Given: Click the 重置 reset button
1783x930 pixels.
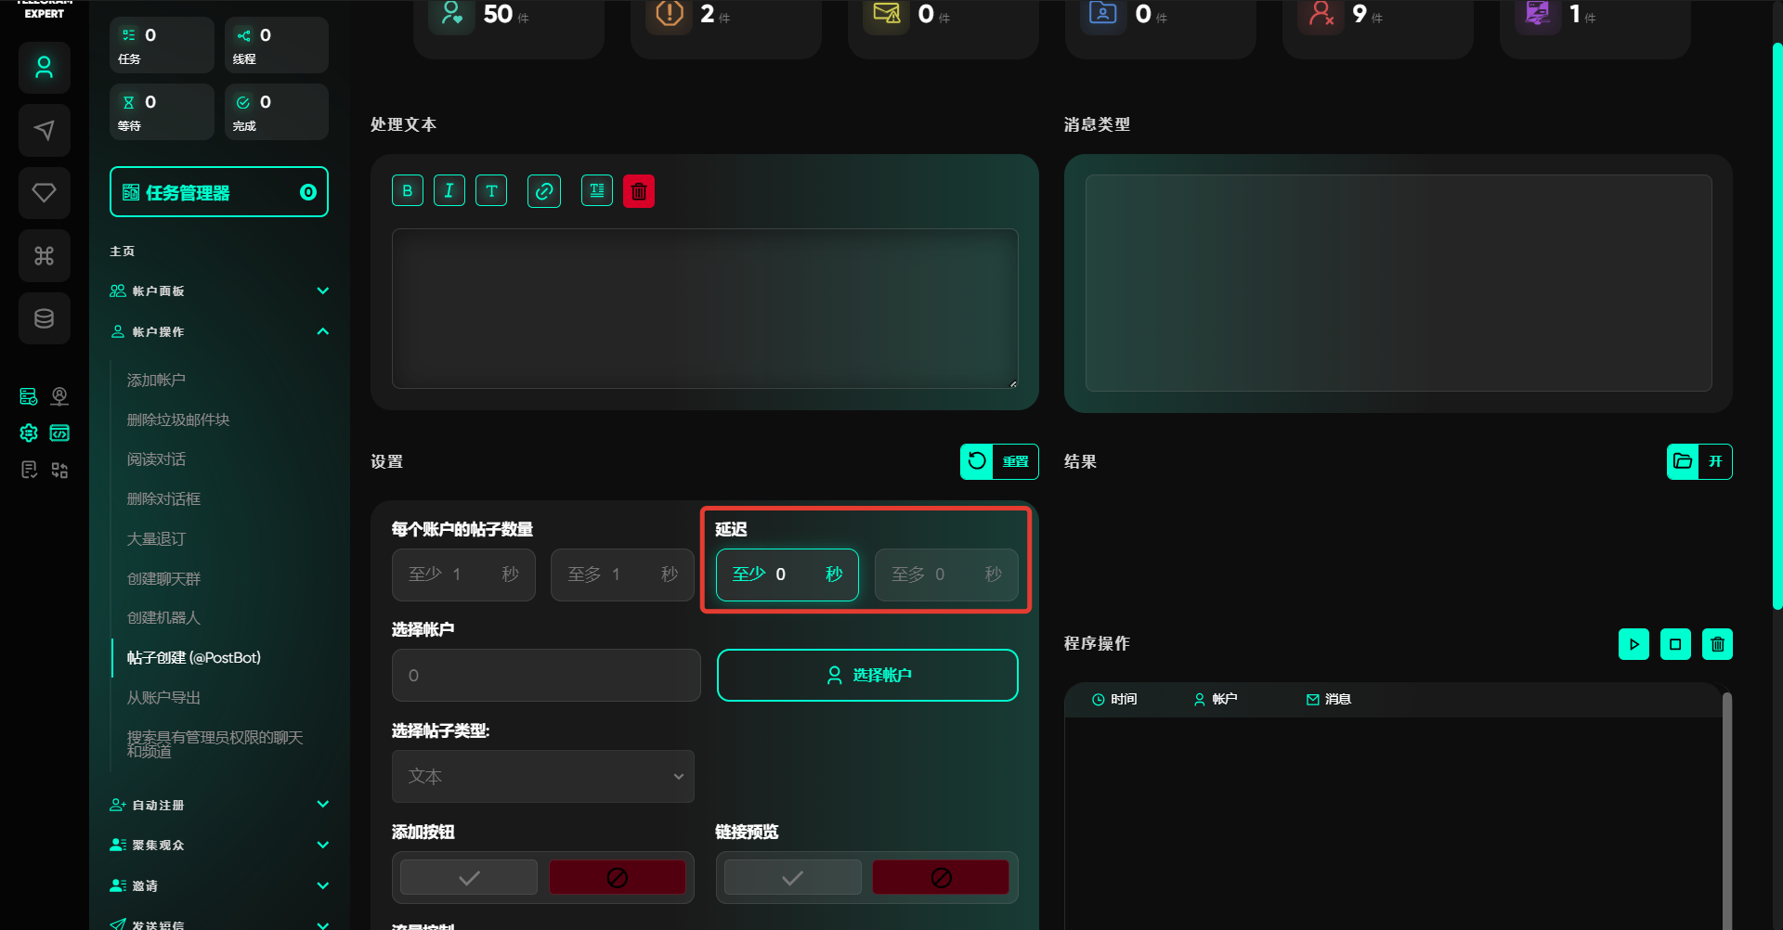Looking at the screenshot, I should pyautogui.click(x=999, y=461).
